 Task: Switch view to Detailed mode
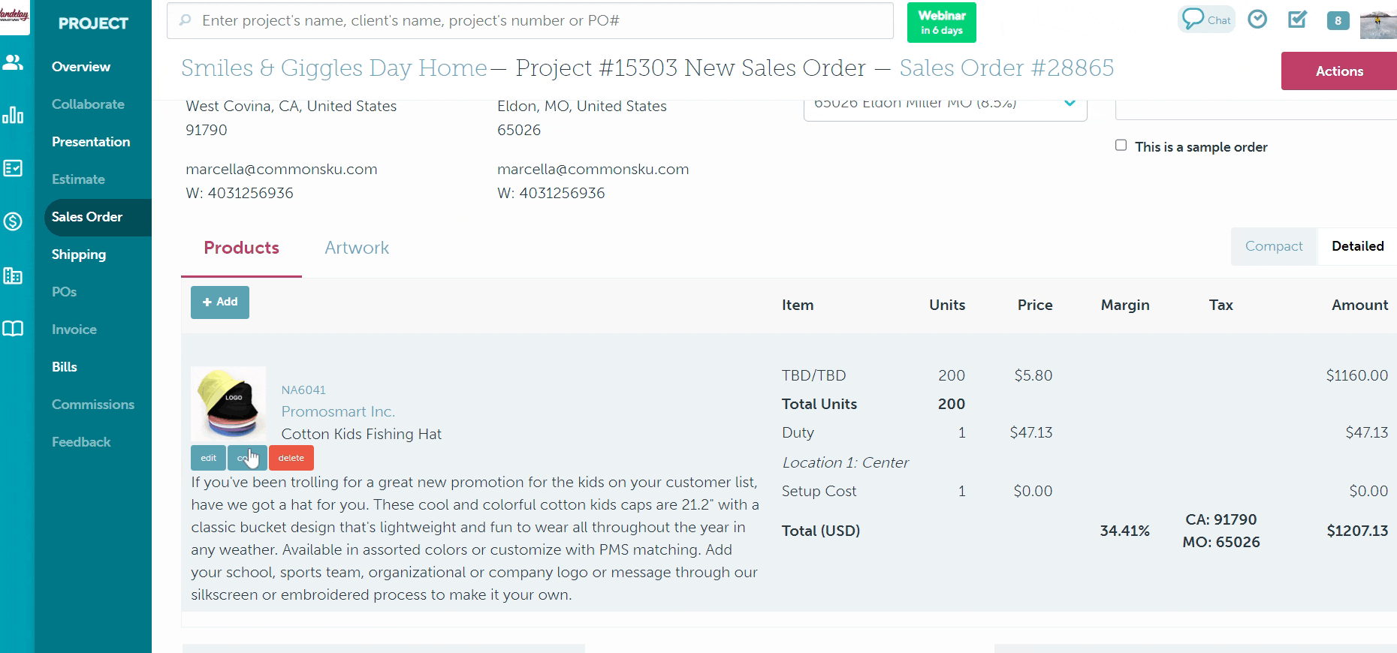[x=1356, y=245]
